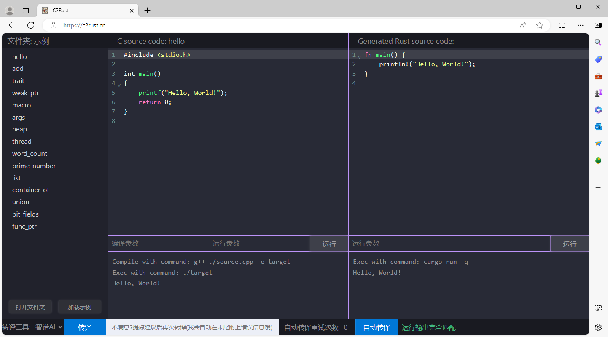This screenshot has height=337, width=608.
Task: Open Read aloud in address bar
Action: tap(523, 25)
